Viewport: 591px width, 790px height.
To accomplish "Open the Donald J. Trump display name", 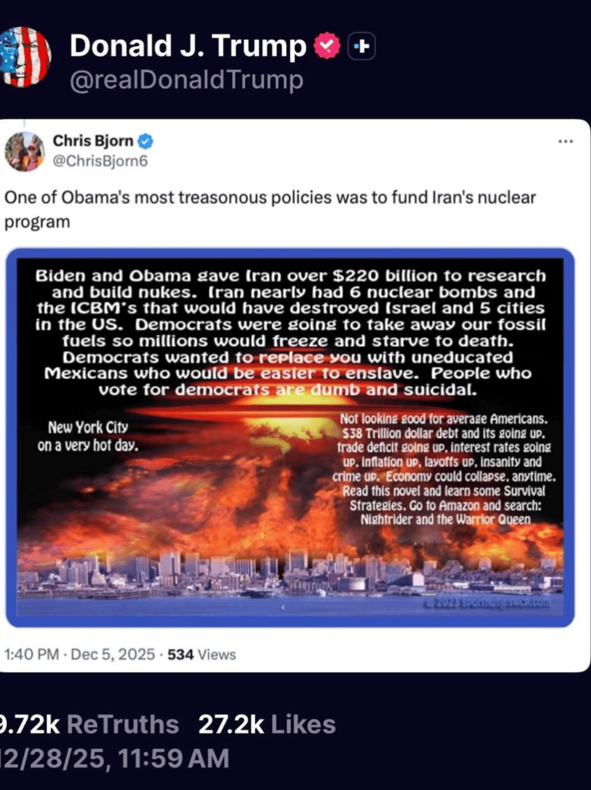I will (x=188, y=46).
